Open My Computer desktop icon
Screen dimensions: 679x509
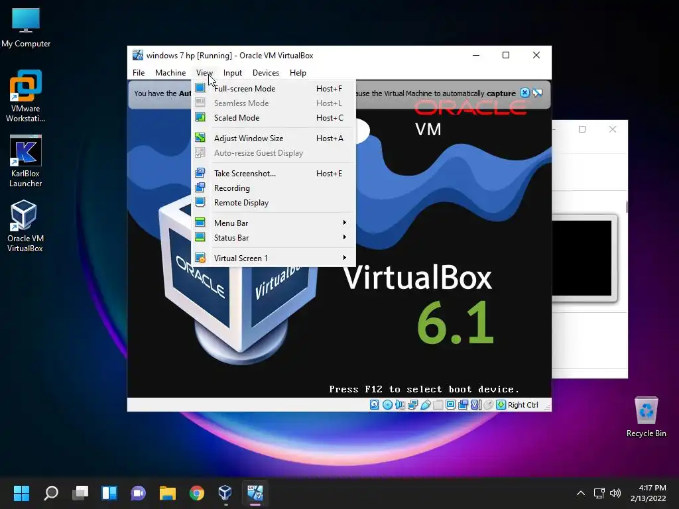(26, 28)
